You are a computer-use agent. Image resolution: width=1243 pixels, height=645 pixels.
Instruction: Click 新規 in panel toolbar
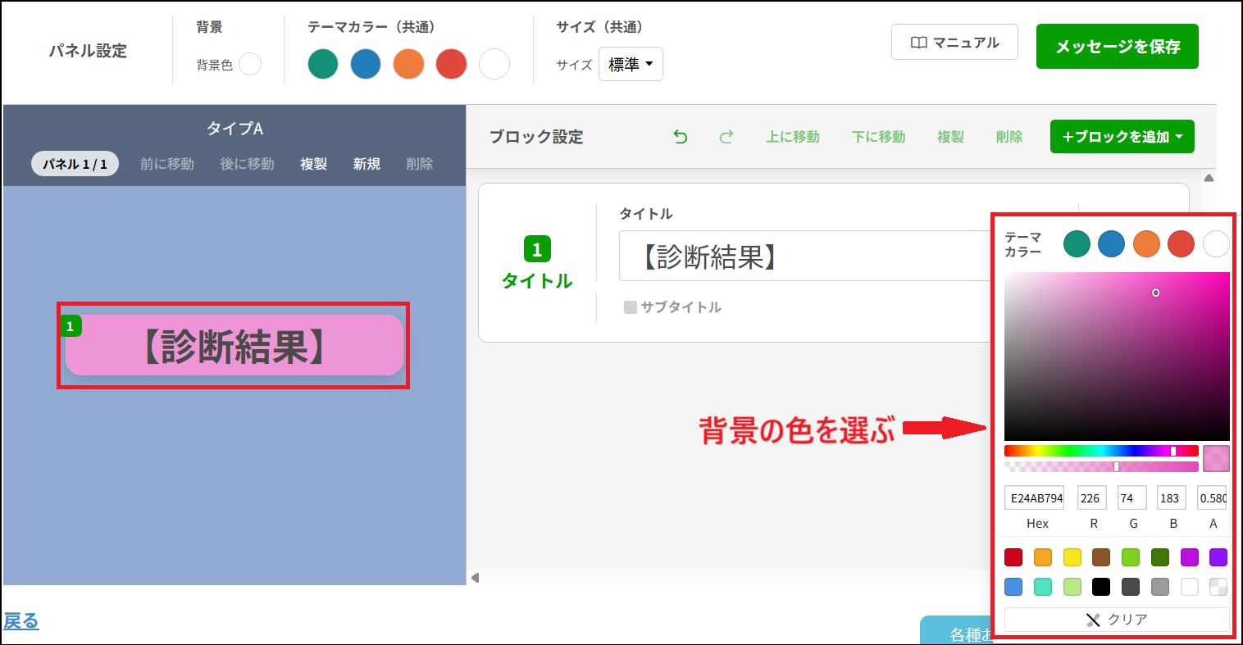tap(367, 164)
